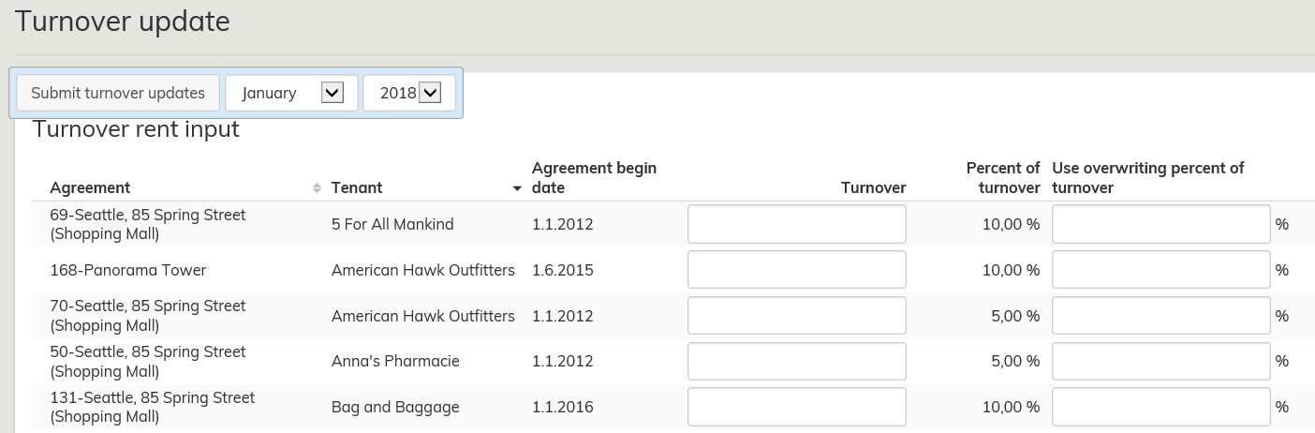The image size is (1315, 433).
Task: Click the Tenant column sort arrow
Action: pos(517,188)
